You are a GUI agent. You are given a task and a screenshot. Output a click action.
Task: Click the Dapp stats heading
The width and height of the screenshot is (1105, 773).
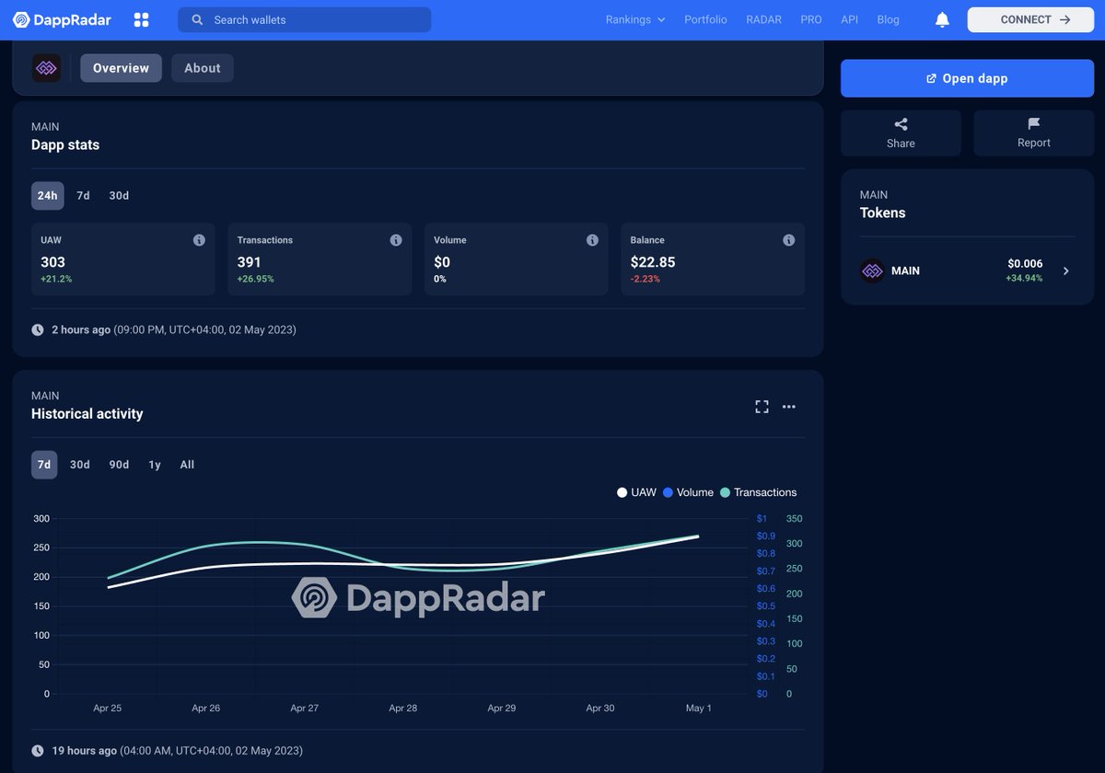[x=65, y=145]
